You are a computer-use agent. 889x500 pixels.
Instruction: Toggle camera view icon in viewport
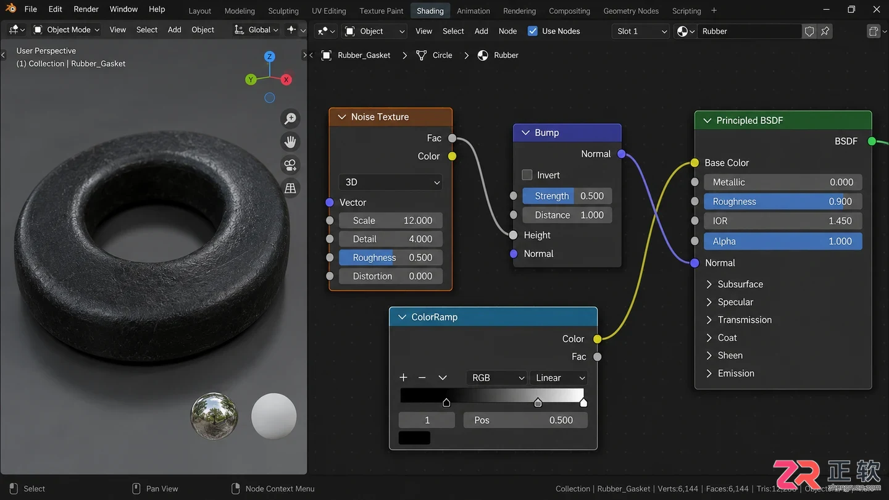click(290, 165)
